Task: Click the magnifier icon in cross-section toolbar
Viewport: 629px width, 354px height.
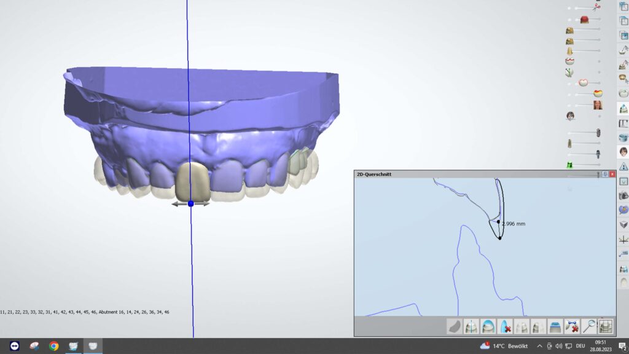Action: pyautogui.click(x=589, y=326)
